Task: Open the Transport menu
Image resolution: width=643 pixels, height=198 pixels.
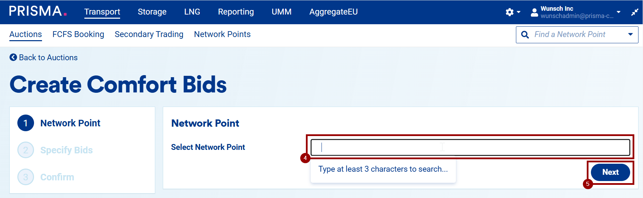Action: 102,12
